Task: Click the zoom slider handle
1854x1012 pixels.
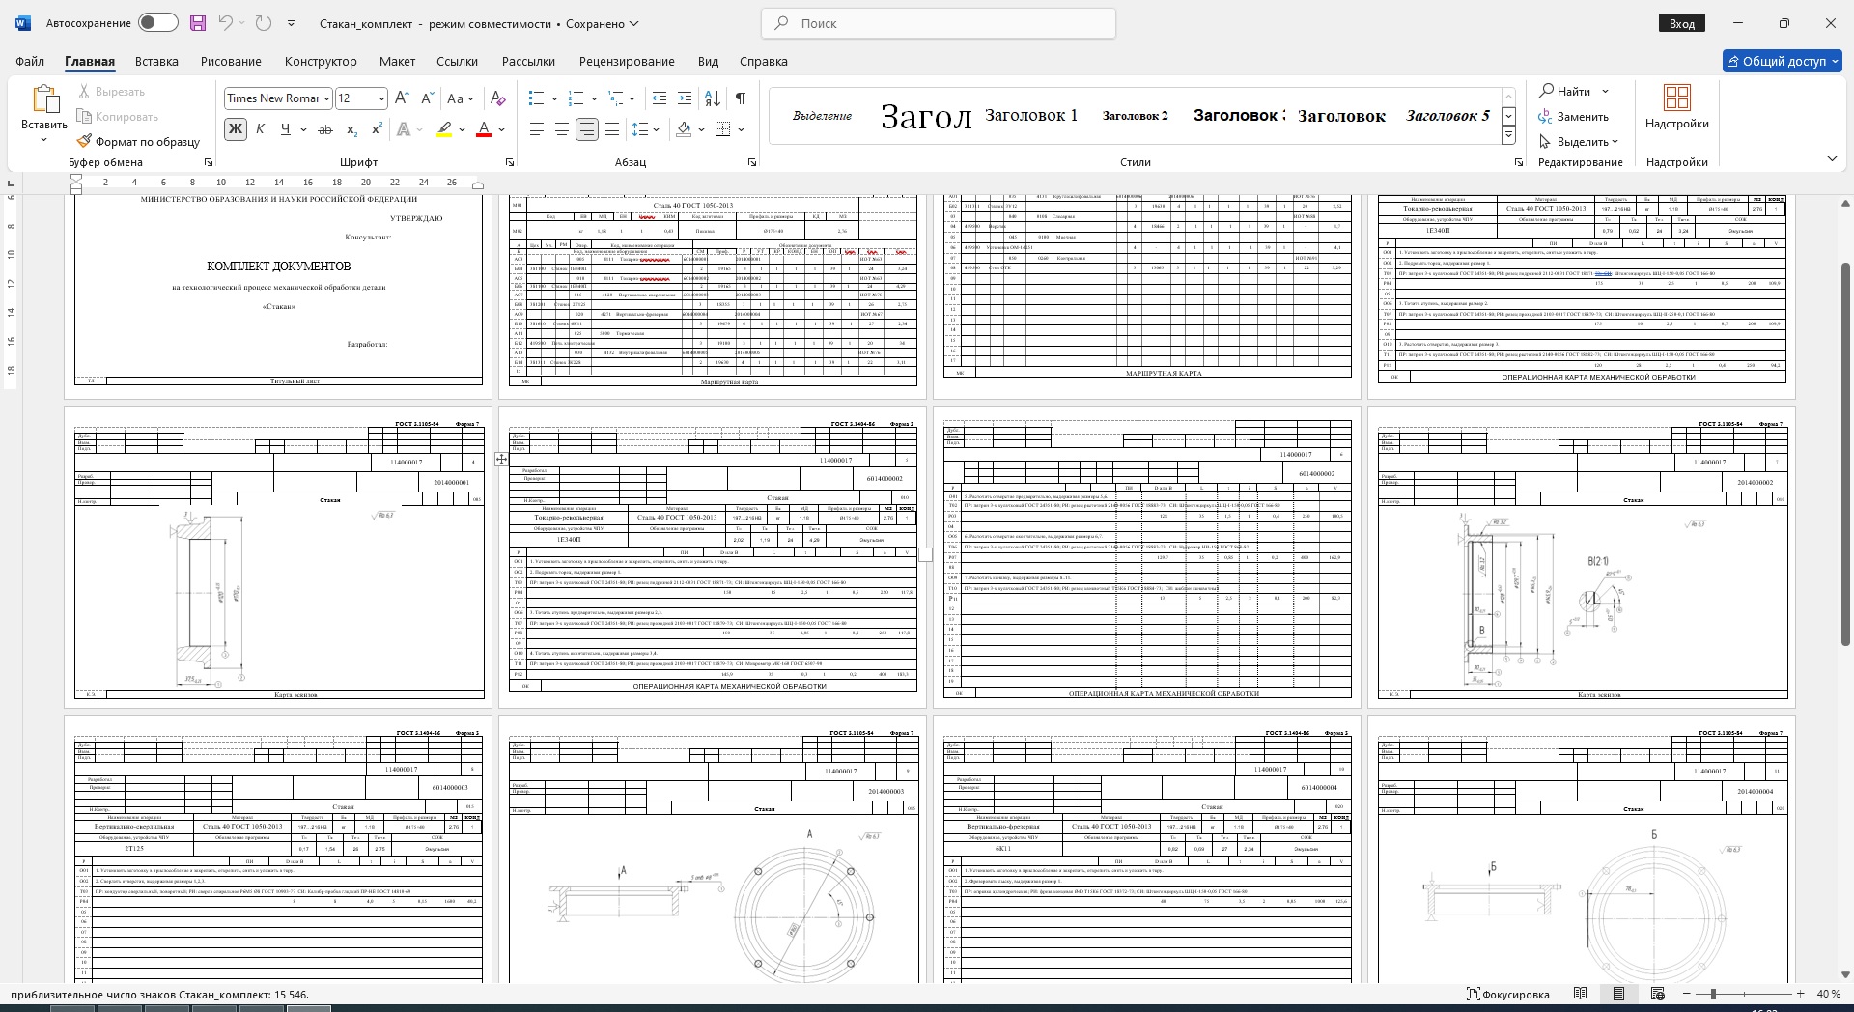Action: coord(1713,994)
